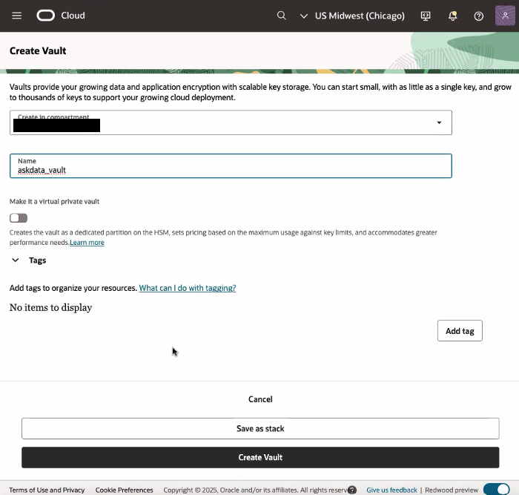The image size is (519, 495).
Task: Click the Oracle Cloud logo
Action: [61, 16]
